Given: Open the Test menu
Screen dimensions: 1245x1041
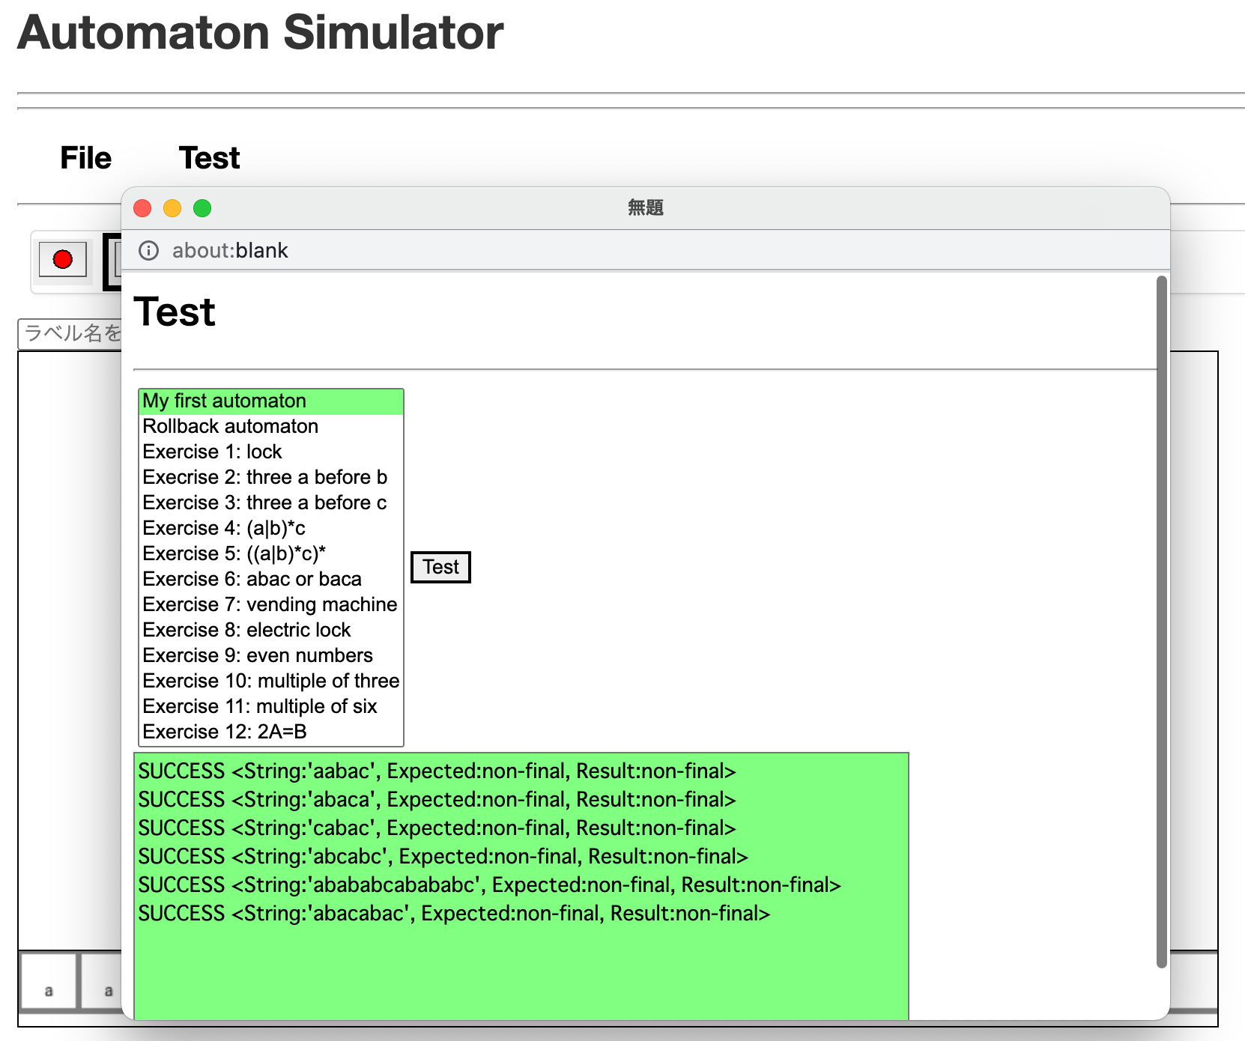Looking at the screenshot, I should pos(209,158).
